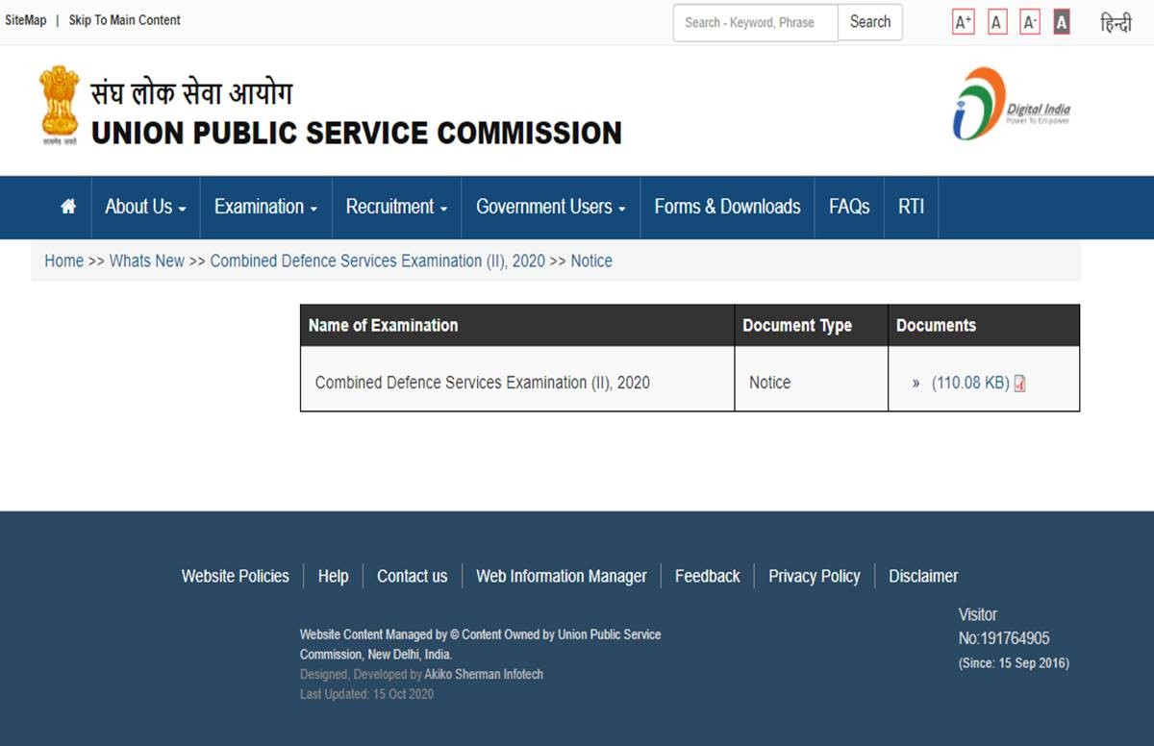The height and width of the screenshot is (746, 1154).
Task: Open the PDF icon next to 110.08 KB
Action: click(x=1020, y=384)
